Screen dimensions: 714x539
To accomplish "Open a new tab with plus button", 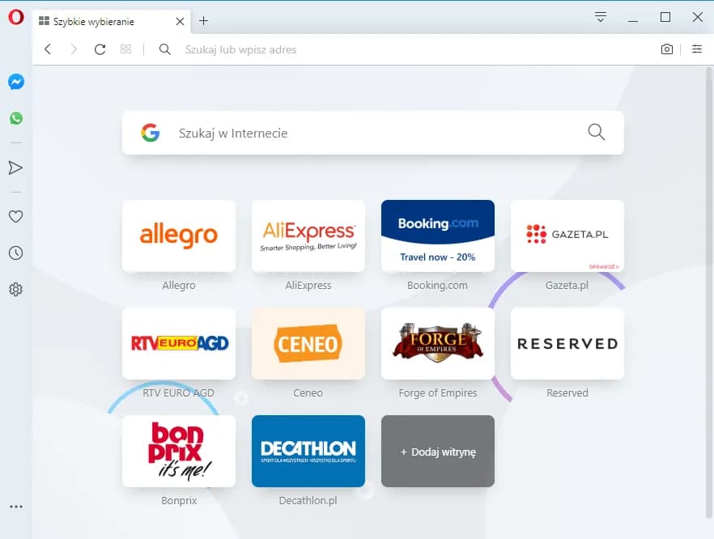I will point(203,21).
